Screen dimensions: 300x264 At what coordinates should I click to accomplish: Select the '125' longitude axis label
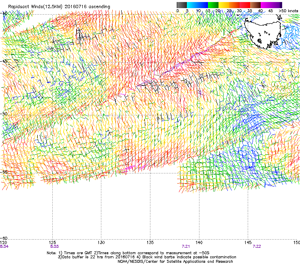click(52, 243)
